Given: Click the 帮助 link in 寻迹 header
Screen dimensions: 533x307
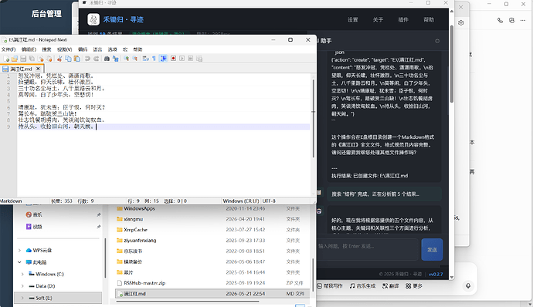Looking at the screenshot, I should (429, 20).
